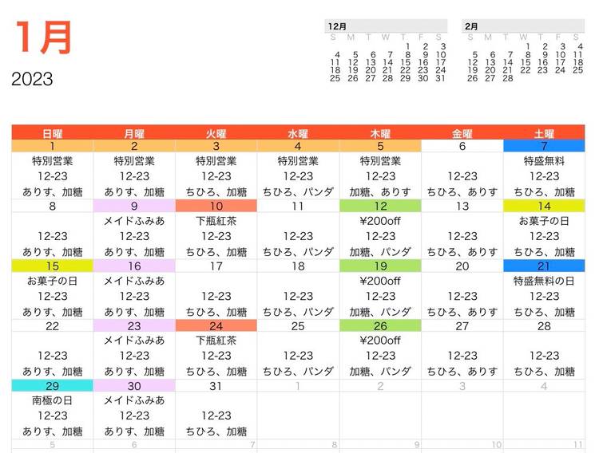The image size is (599, 453).
Task: Click the メイドふみあ event on the 30th
Action: (134, 400)
